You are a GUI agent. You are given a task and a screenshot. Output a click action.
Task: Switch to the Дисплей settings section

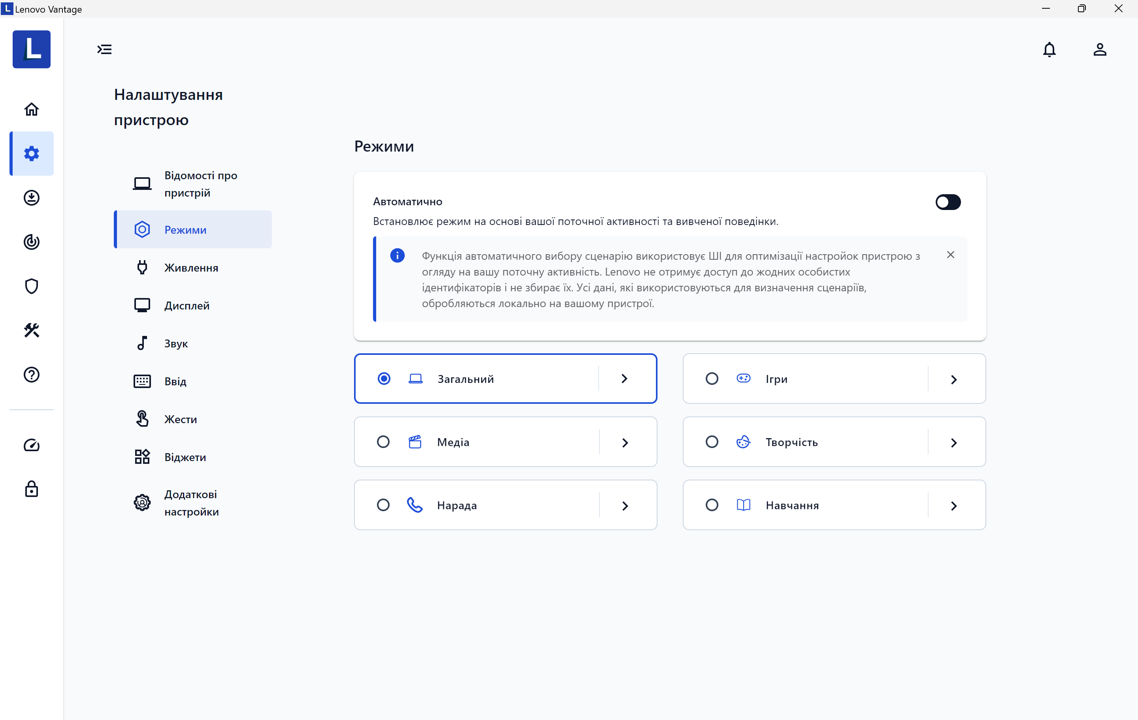[x=187, y=306]
